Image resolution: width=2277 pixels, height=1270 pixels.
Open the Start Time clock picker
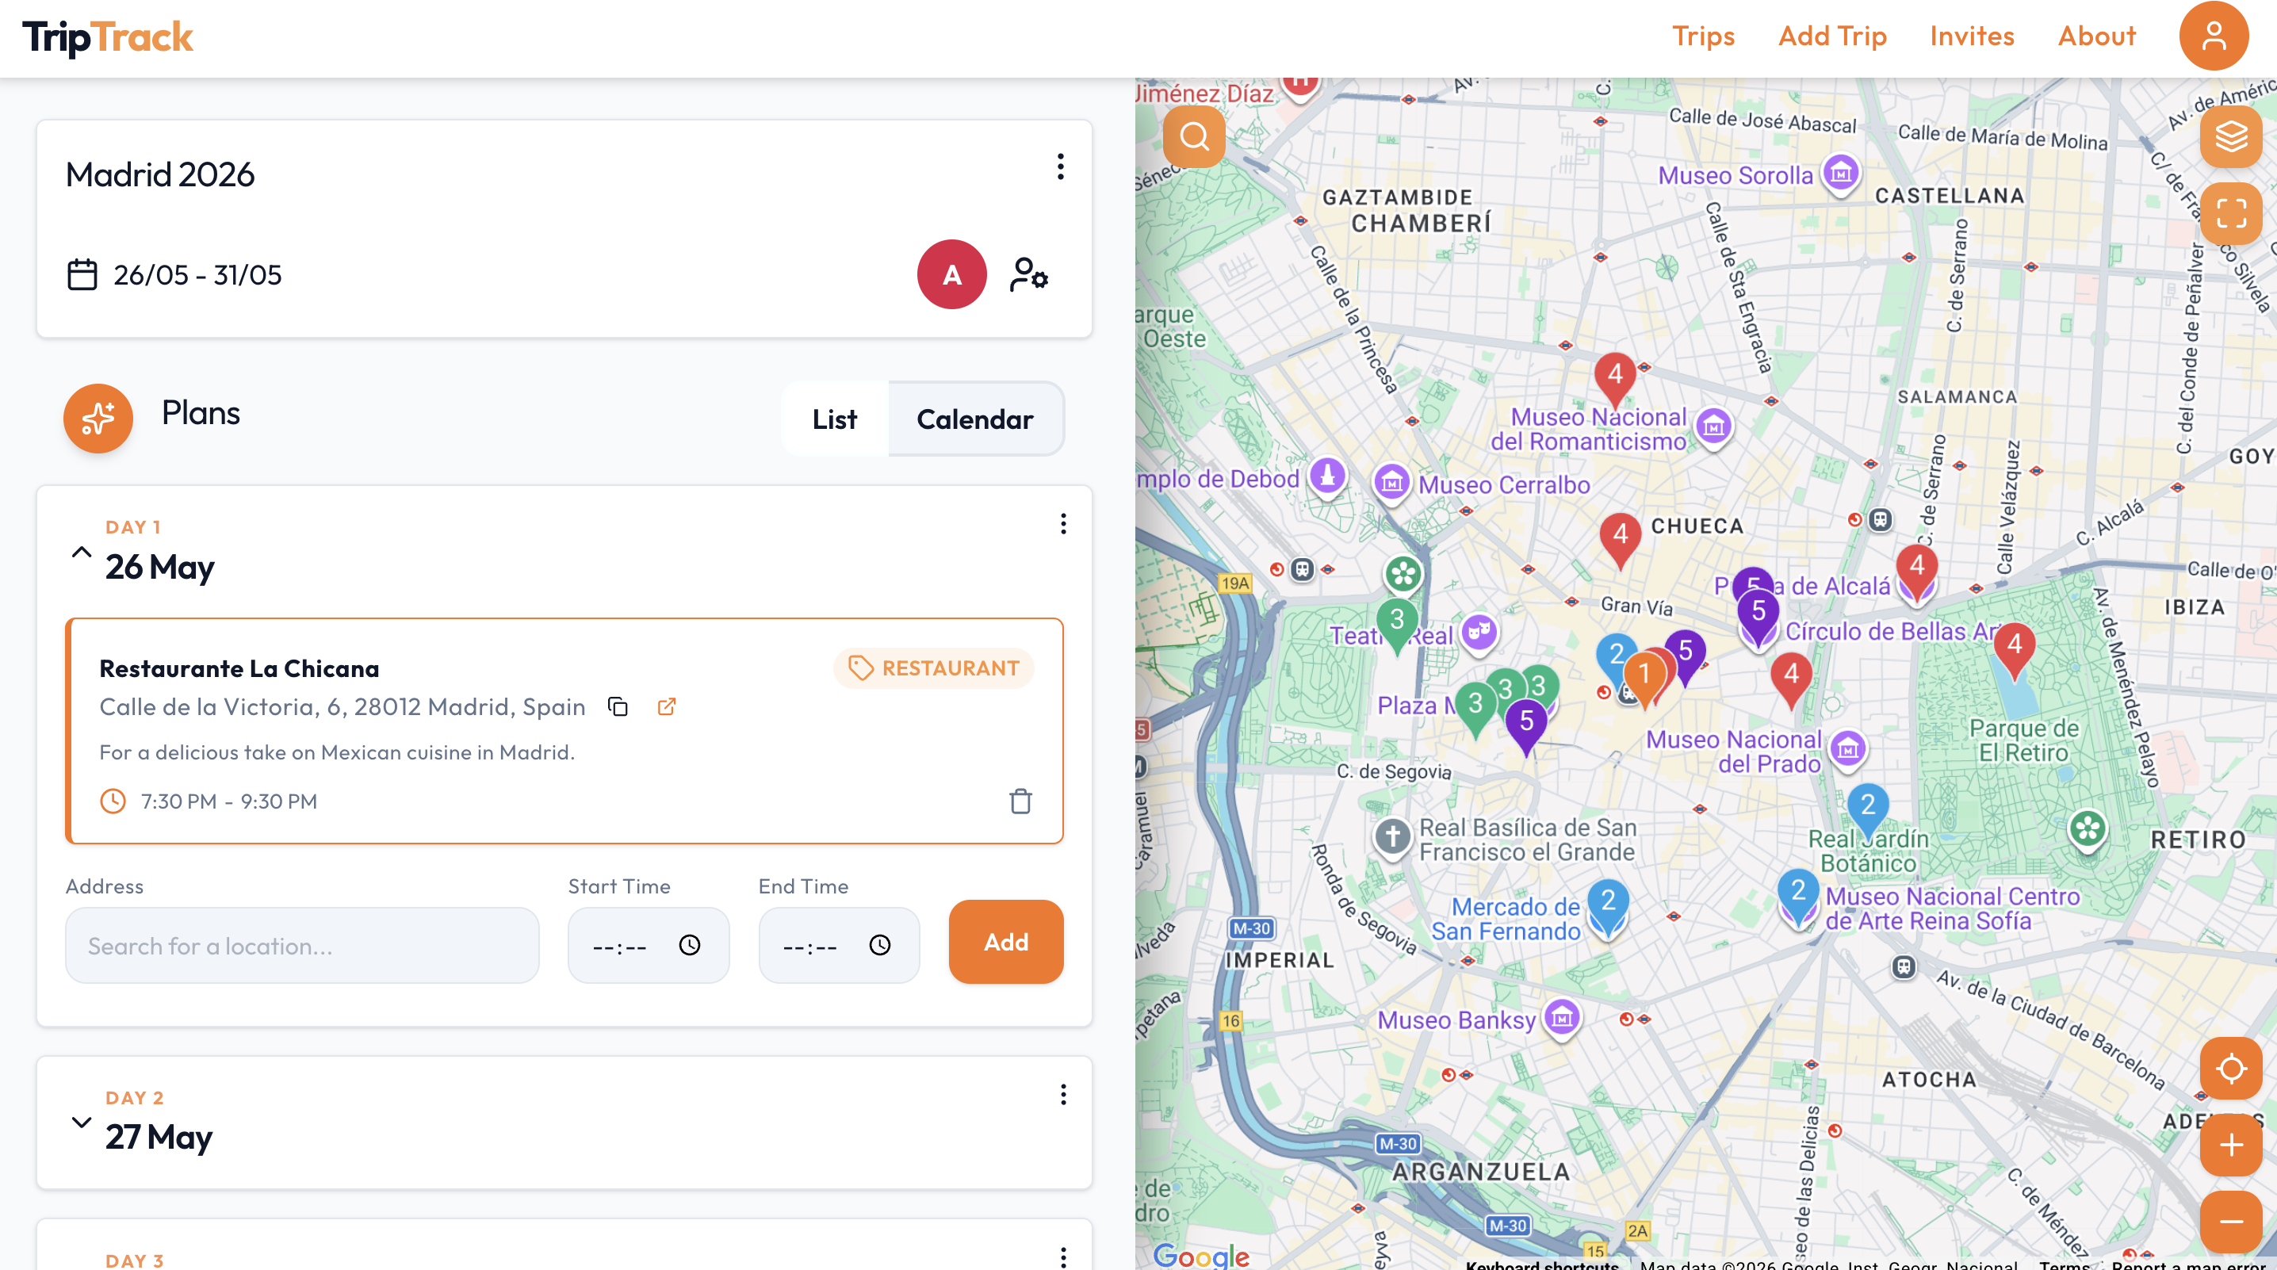tap(690, 945)
